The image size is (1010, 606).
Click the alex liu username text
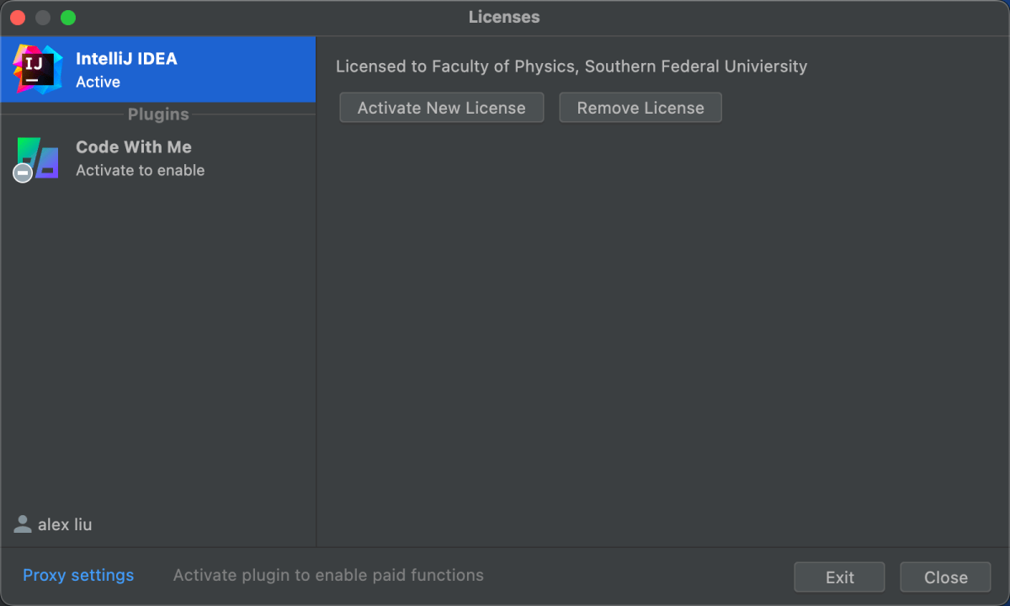66,524
